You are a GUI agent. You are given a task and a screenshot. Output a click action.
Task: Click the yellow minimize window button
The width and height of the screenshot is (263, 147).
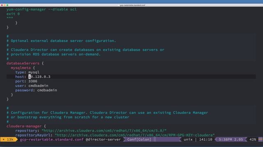pyautogui.click(x=5, y=5)
